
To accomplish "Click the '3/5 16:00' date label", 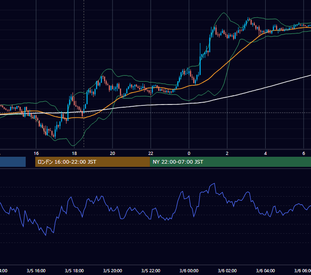I will click(x=36, y=270).
